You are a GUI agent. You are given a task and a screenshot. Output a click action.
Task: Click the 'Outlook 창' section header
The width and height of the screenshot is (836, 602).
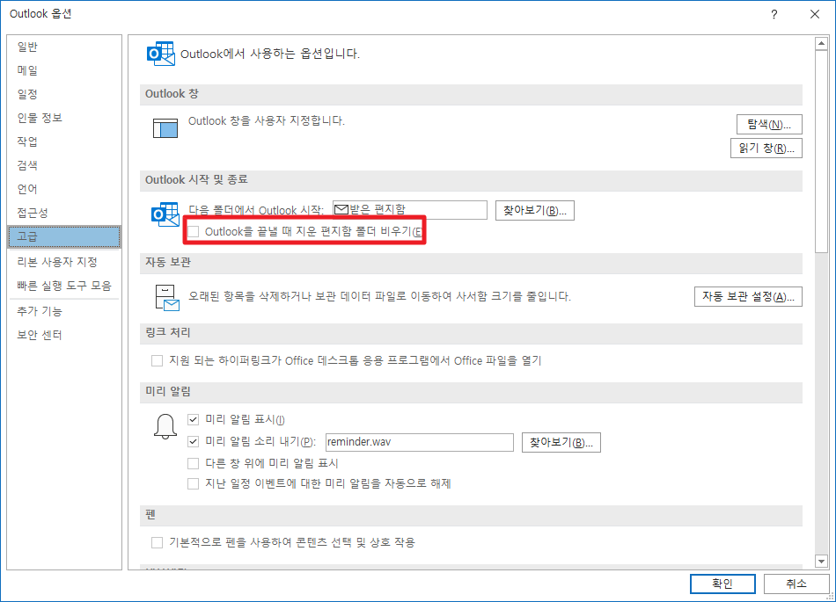[x=471, y=94]
